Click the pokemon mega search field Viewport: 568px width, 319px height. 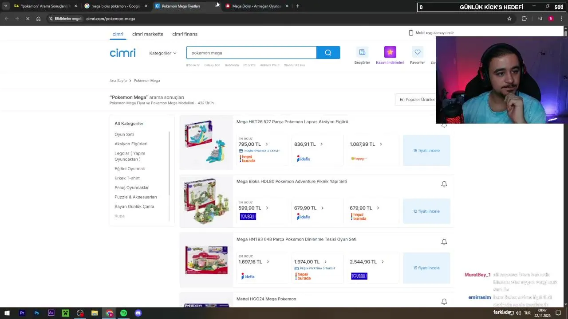pyautogui.click(x=251, y=53)
